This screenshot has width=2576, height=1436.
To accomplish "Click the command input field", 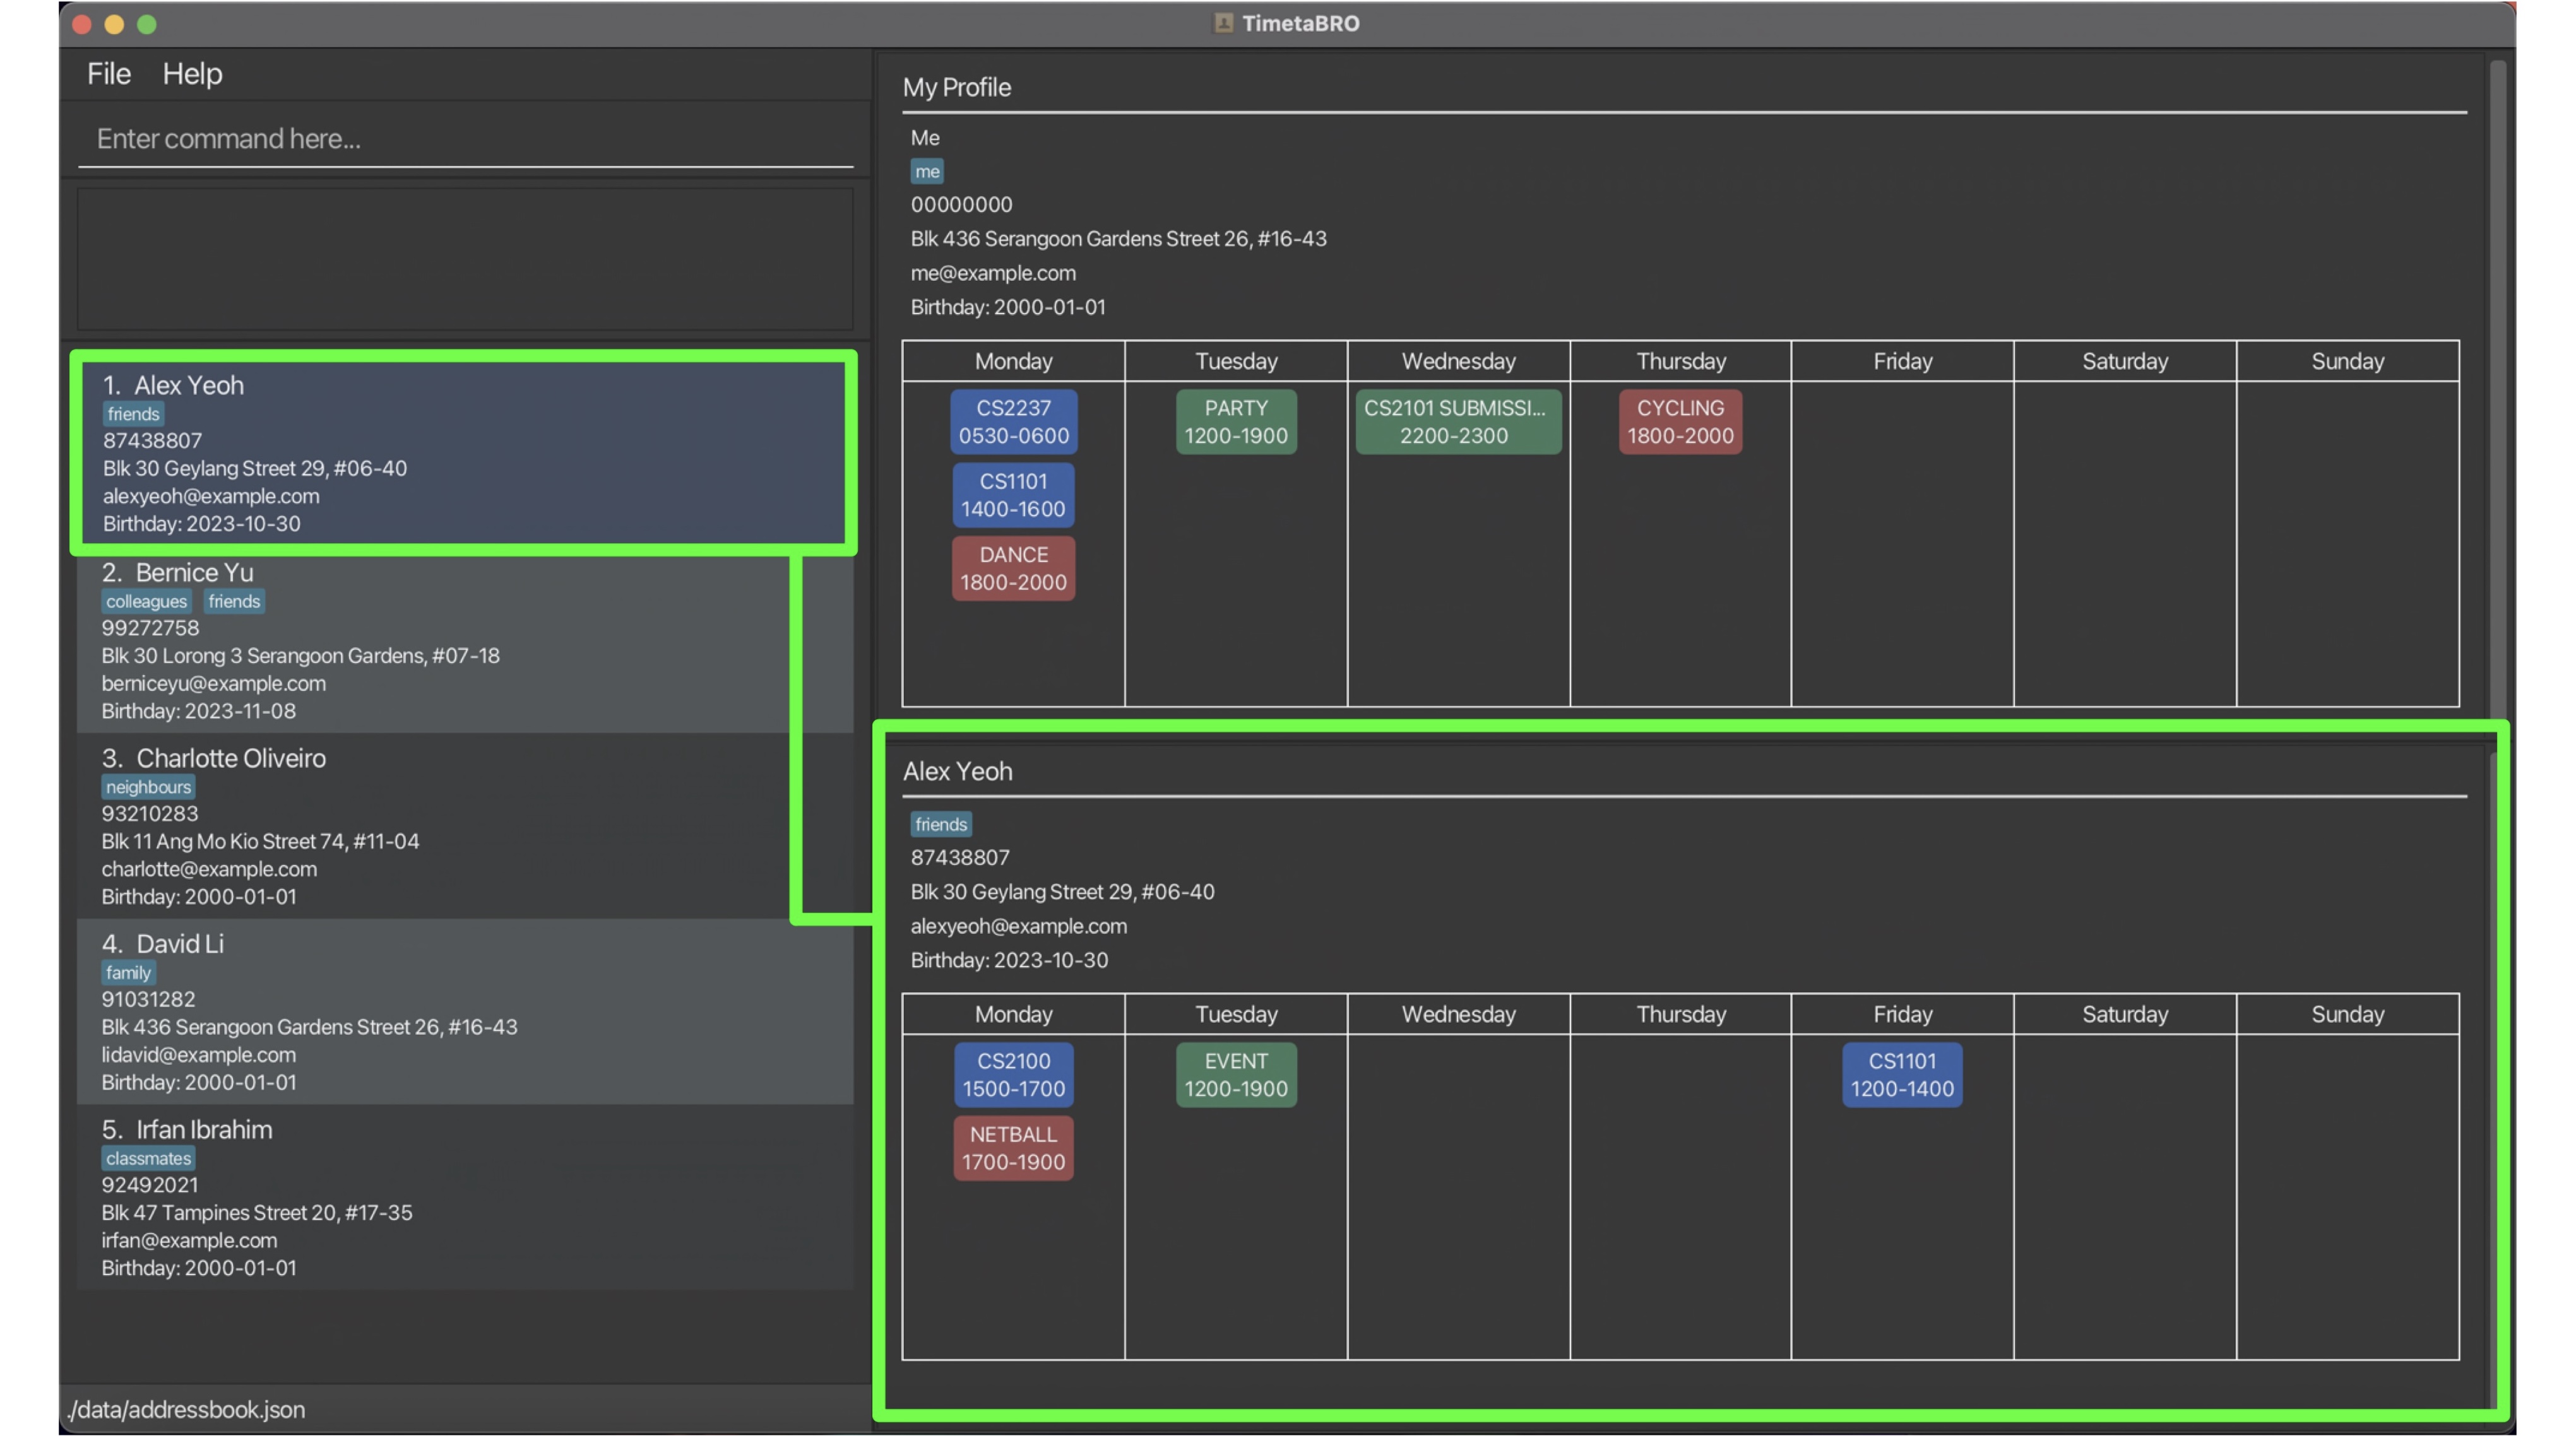I will pos(465,139).
